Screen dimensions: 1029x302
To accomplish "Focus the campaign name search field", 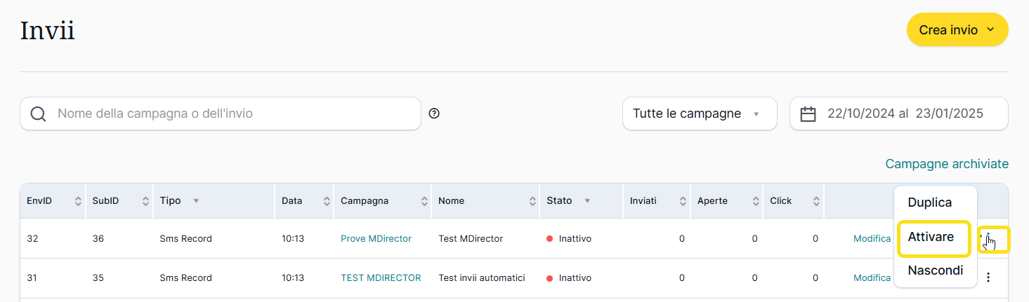I will (232, 114).
